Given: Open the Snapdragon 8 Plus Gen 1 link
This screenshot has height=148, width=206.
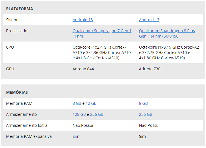Looking at the screenshot, I should 167,33.
